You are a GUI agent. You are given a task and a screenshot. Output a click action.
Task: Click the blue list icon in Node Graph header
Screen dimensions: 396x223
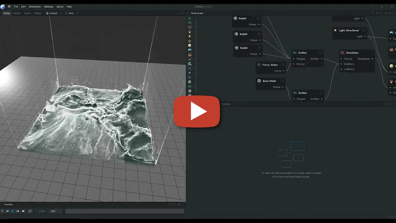pos(377,13)
